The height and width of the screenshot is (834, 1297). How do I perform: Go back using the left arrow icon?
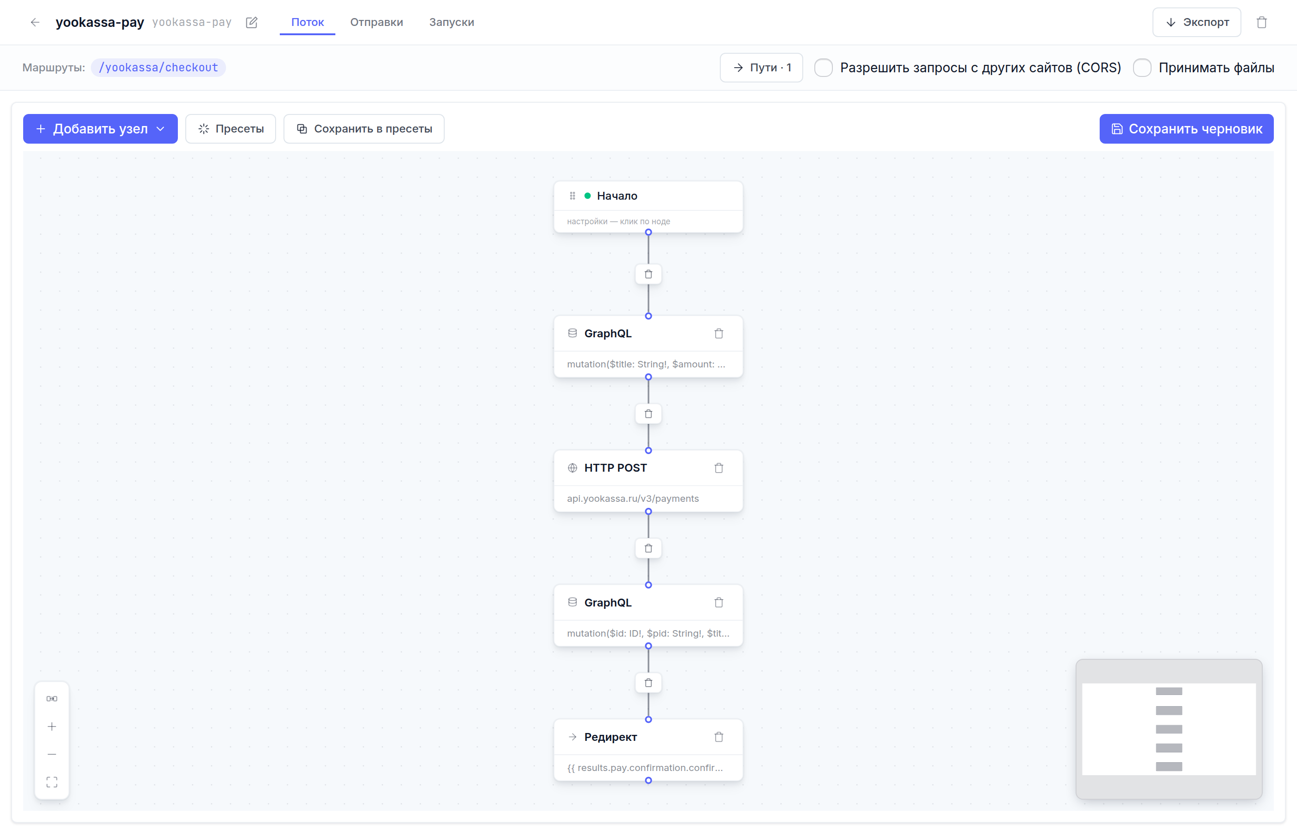pyautogui.click(x=35, y=22)
